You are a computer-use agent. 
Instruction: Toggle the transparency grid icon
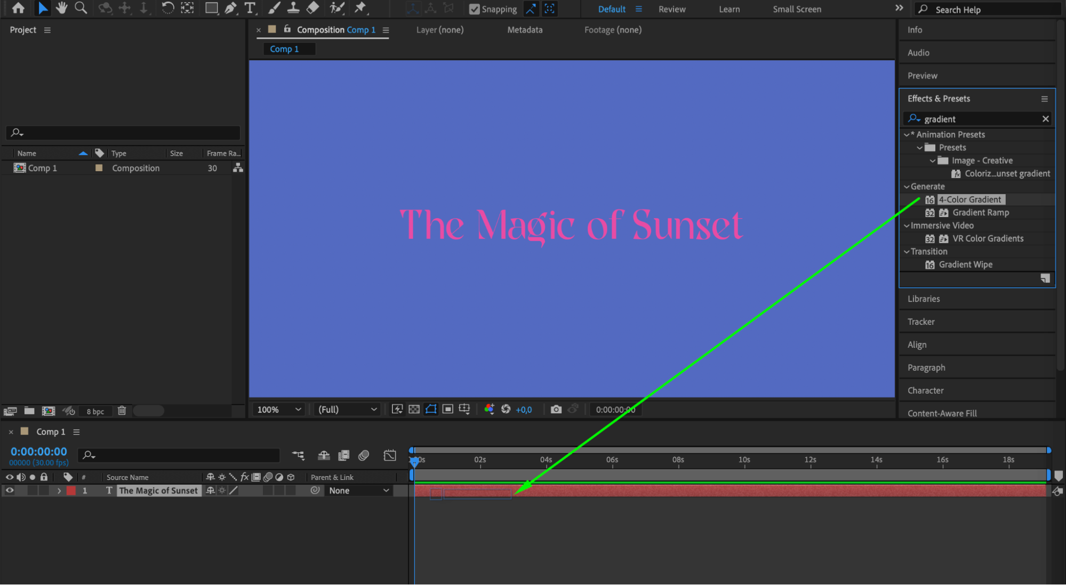click(x=414, y=409)
